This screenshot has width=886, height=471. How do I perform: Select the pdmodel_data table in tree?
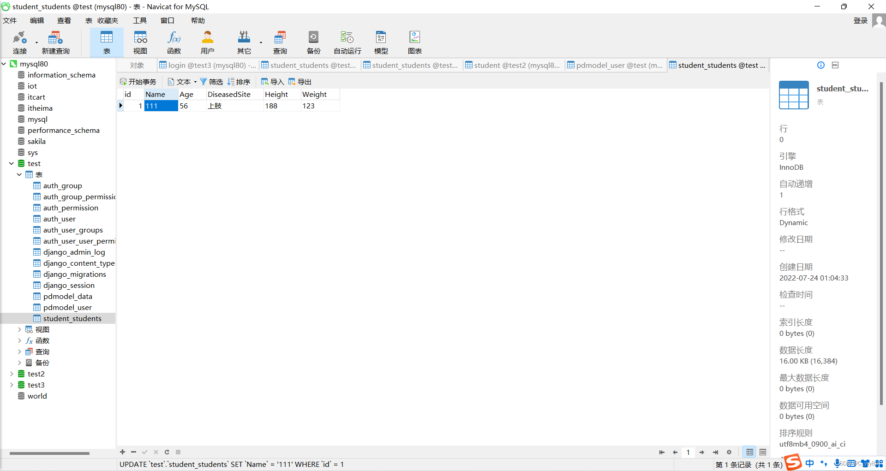point(67,296)
